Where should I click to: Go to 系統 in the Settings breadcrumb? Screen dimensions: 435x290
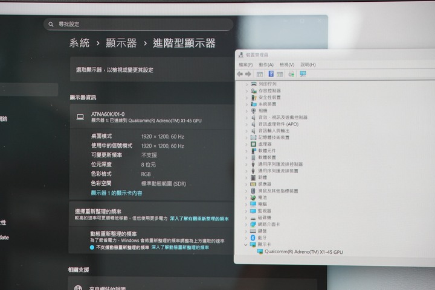pos(79,43)
